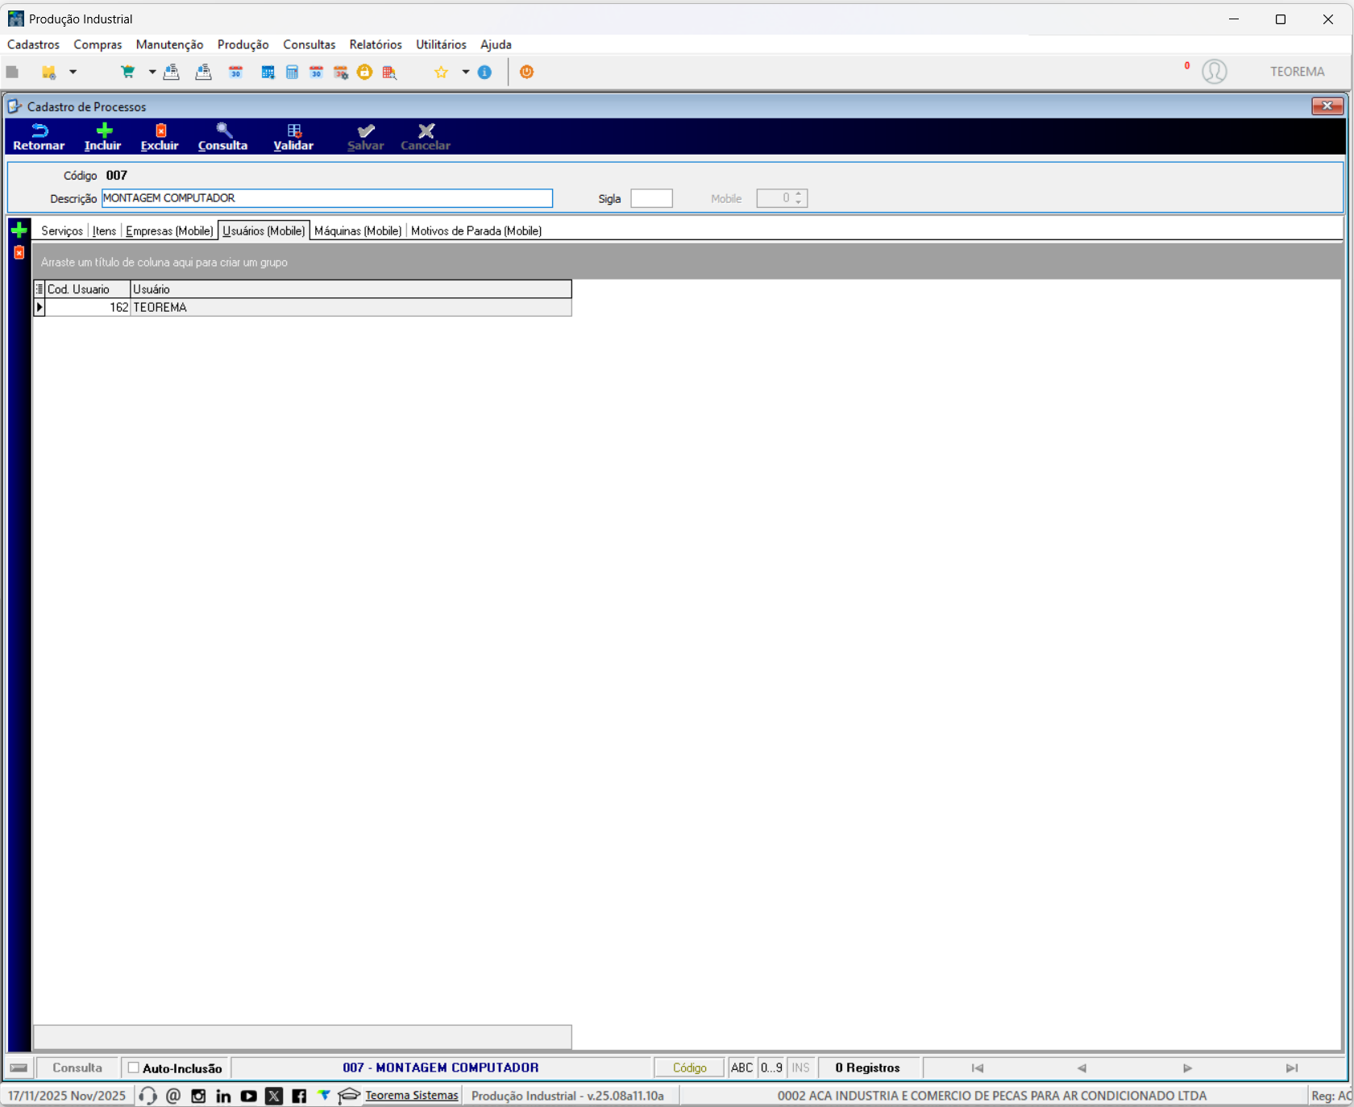
Task: Click the Validar toolbar button
Action: [x=293, y=137]
